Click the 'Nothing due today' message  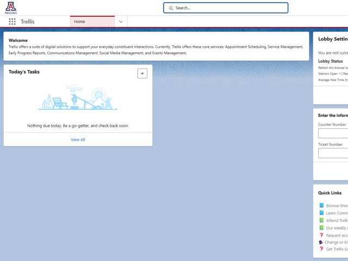78,126
